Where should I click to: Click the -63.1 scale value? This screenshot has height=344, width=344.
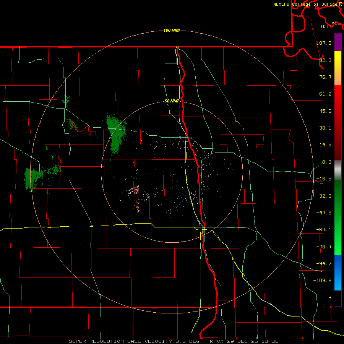coord(324,230)
